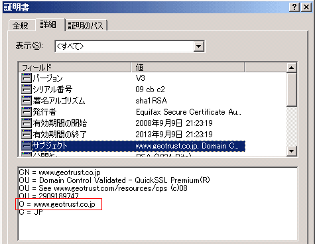
Task: Select the バージョン row label
Action: 48,78
